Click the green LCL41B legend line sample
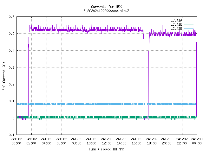 coord(189,24)
